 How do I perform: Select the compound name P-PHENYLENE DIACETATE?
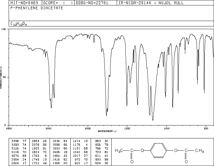[37, 8]
